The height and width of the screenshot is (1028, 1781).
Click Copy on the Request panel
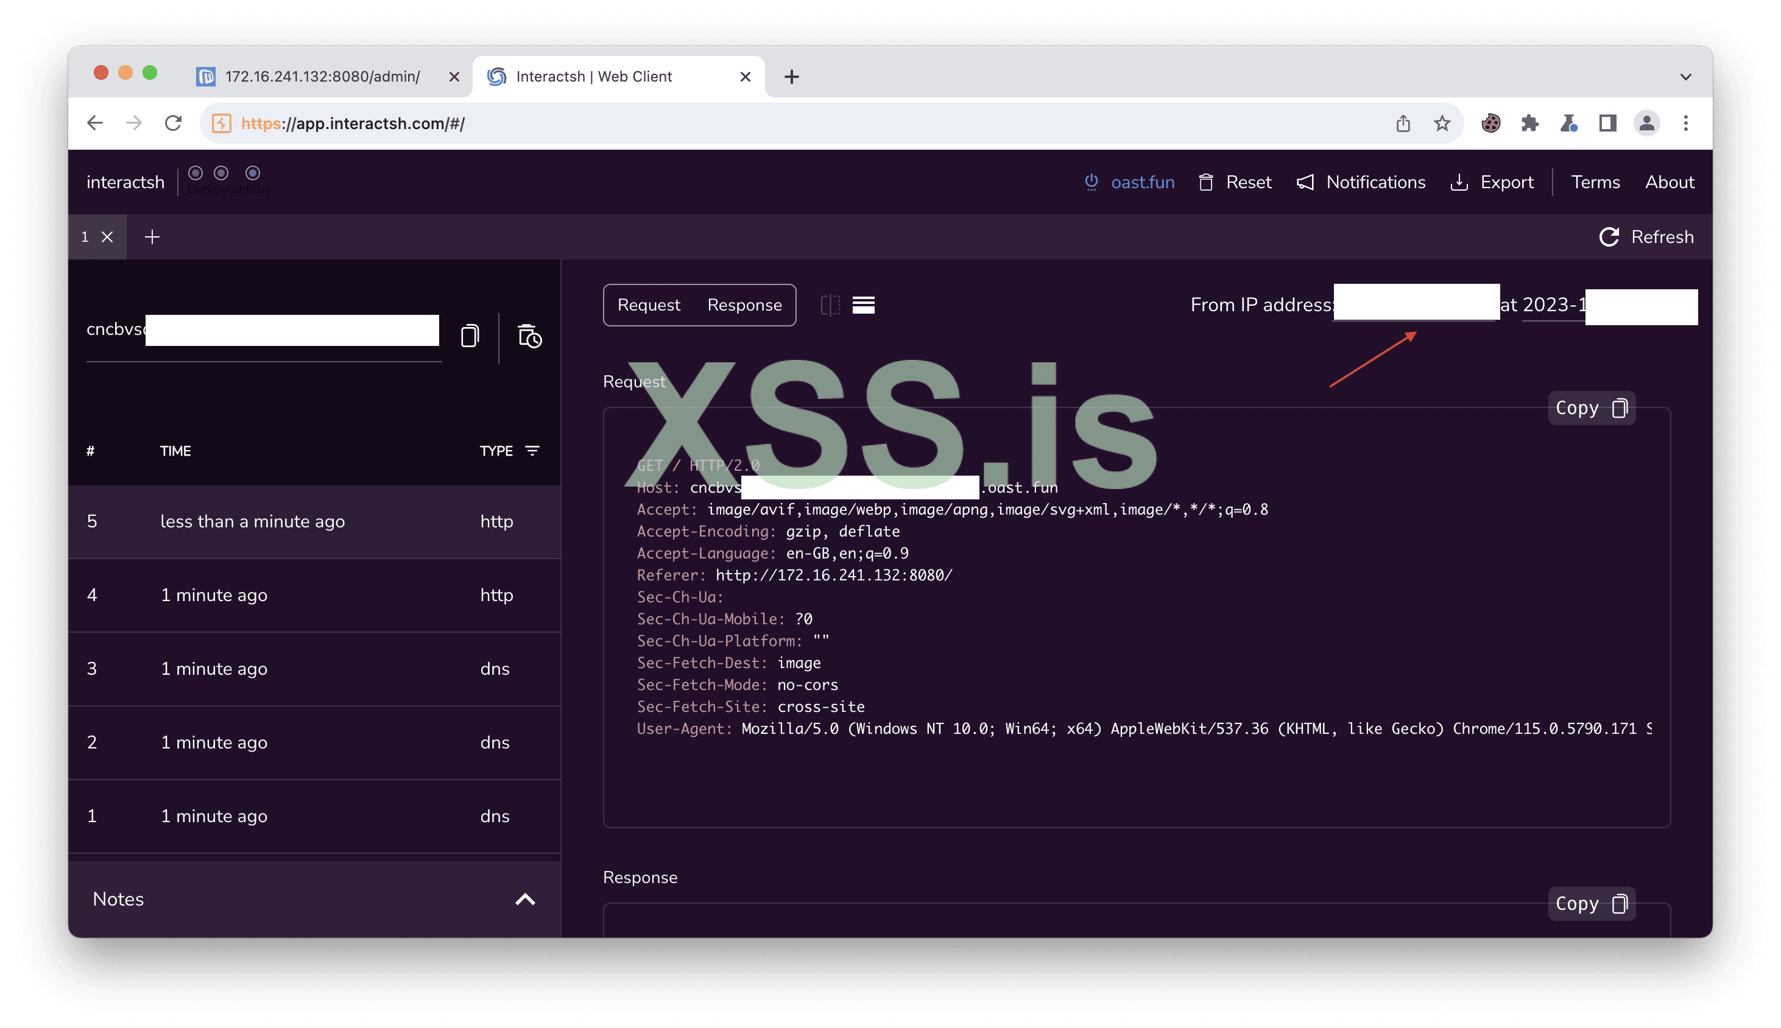[x=1591, y=408]
